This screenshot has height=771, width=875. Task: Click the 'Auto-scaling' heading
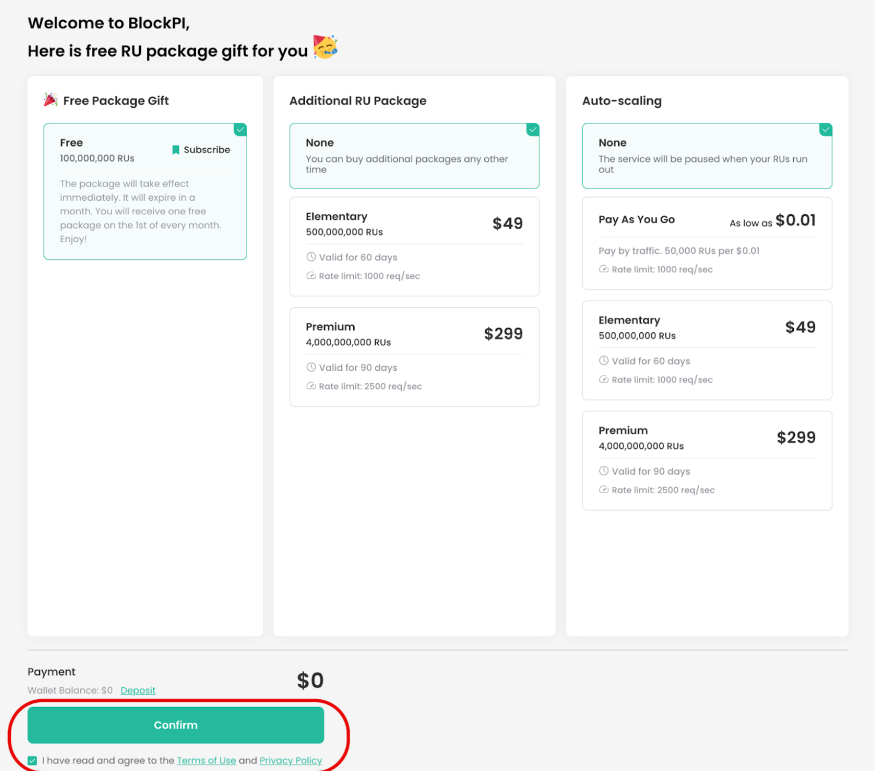point(622,101)
